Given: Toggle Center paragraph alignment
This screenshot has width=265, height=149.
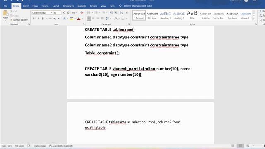Looking at the screenshot, I should [93, 19].
